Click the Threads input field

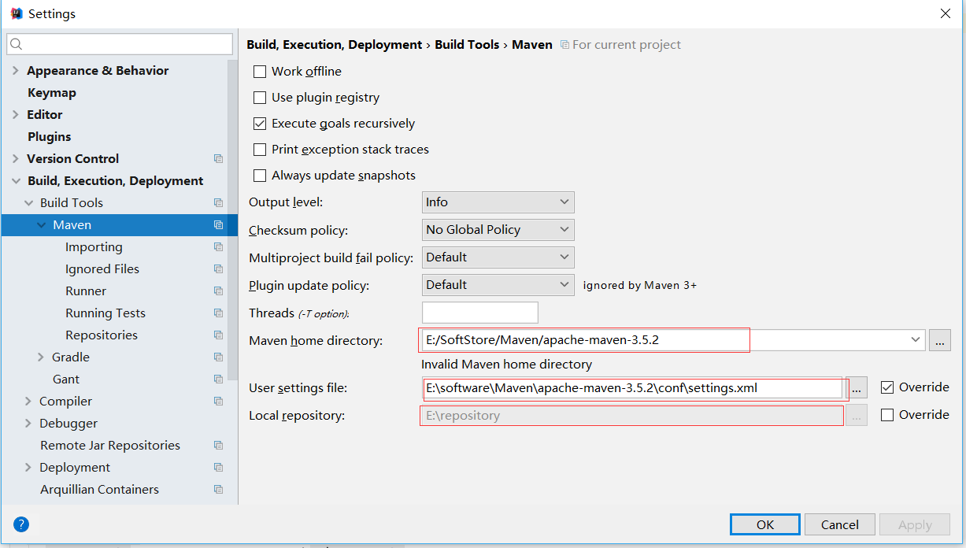click(x=480, y=313)
